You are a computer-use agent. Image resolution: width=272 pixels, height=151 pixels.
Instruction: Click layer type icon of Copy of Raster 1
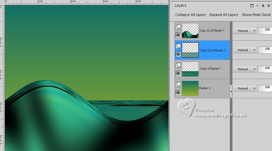pos(178,65)
